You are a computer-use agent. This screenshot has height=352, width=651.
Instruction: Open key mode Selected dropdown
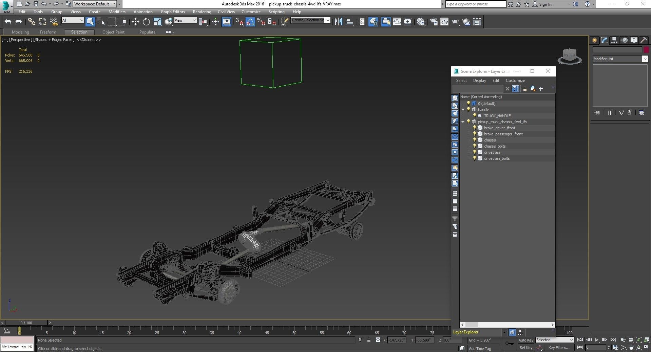(555, 340)
